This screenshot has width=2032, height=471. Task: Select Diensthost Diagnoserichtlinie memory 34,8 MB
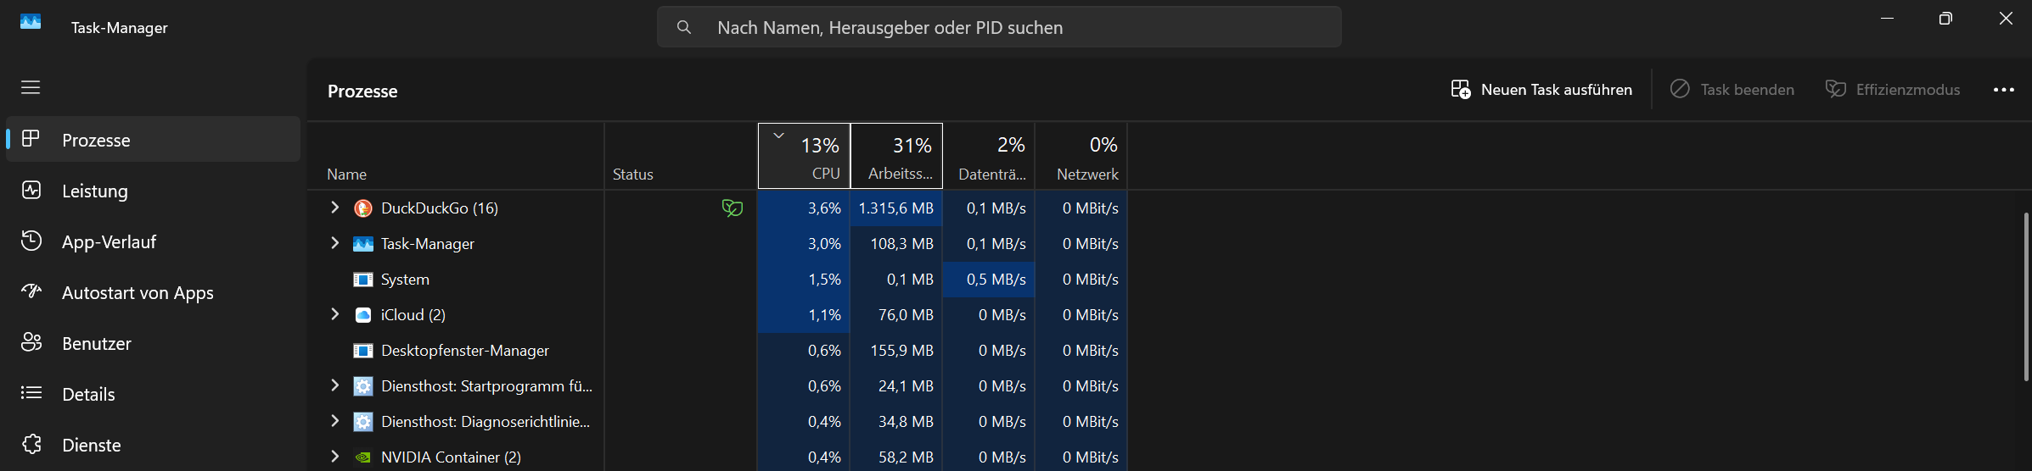[896, 422]
